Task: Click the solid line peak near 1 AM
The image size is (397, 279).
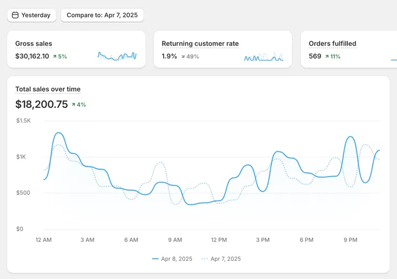Action: pos(58,133)
